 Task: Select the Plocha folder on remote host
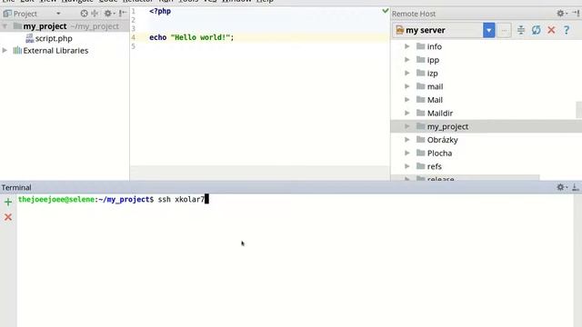pos(439,154)
